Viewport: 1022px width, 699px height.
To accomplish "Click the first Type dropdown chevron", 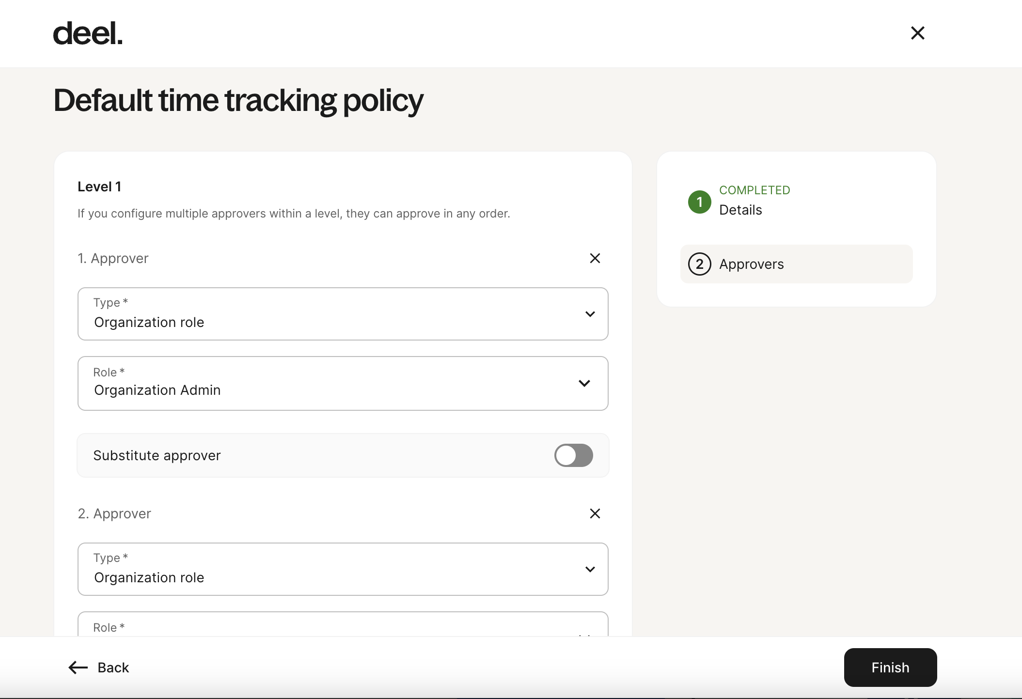I will 590,314.
